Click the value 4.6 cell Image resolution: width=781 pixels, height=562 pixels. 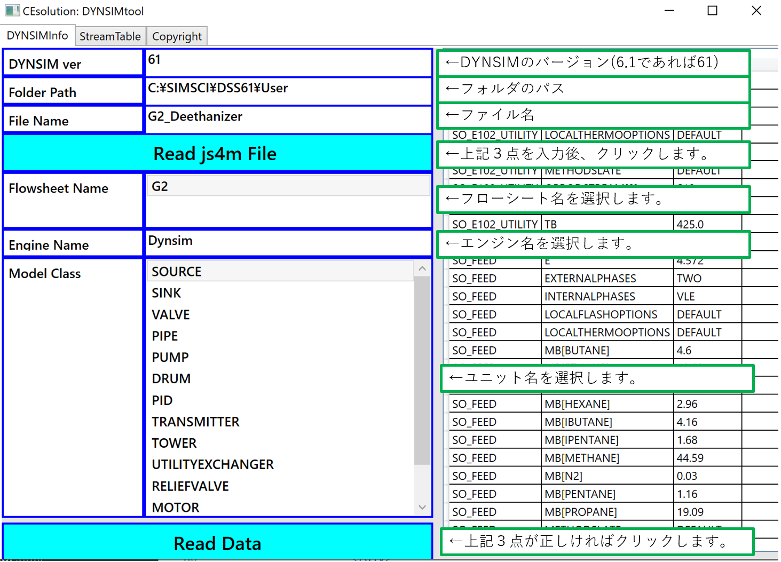tap(707, 351)
